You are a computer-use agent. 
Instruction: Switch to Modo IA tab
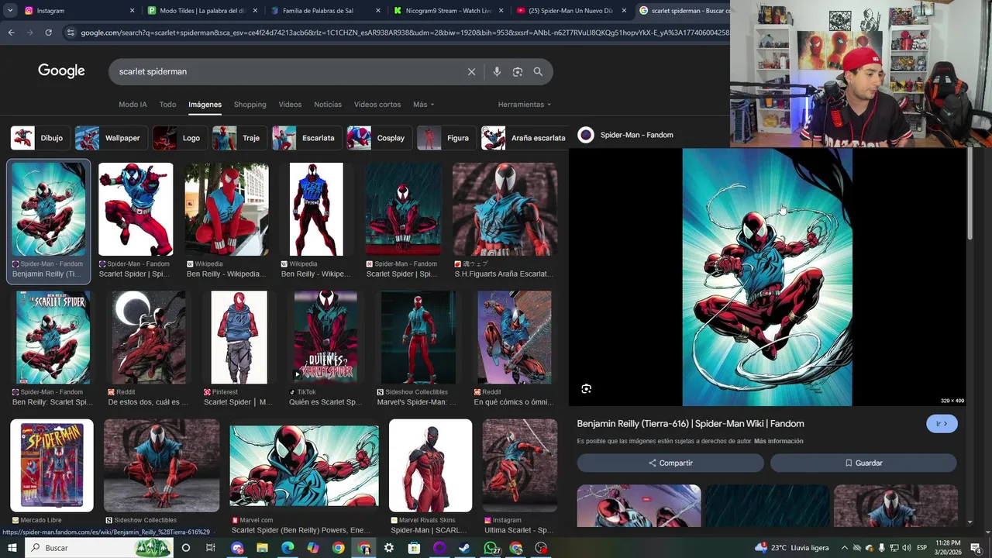click(133, 105)
